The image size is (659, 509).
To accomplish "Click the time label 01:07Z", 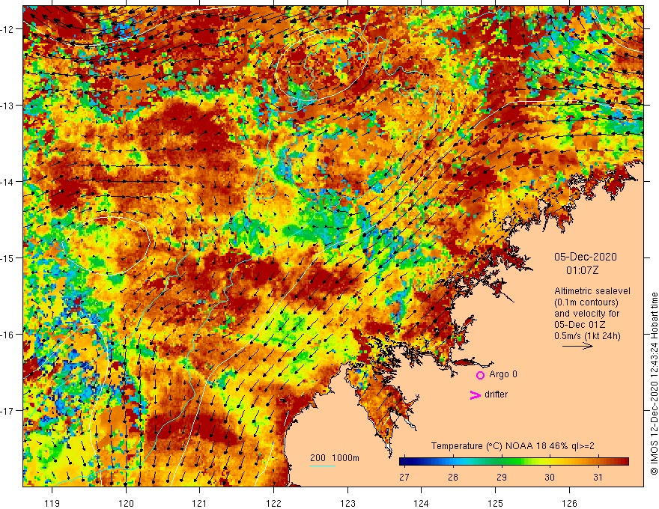I will click(x=582, y=270).
